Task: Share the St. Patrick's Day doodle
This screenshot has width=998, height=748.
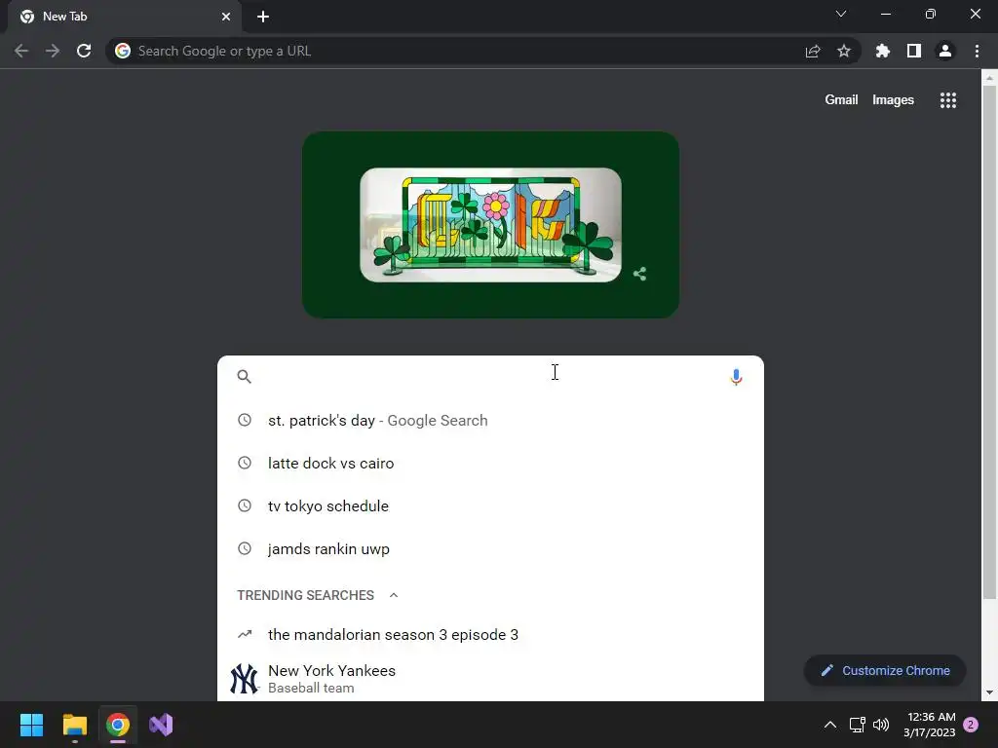Action: pos(639,274)
